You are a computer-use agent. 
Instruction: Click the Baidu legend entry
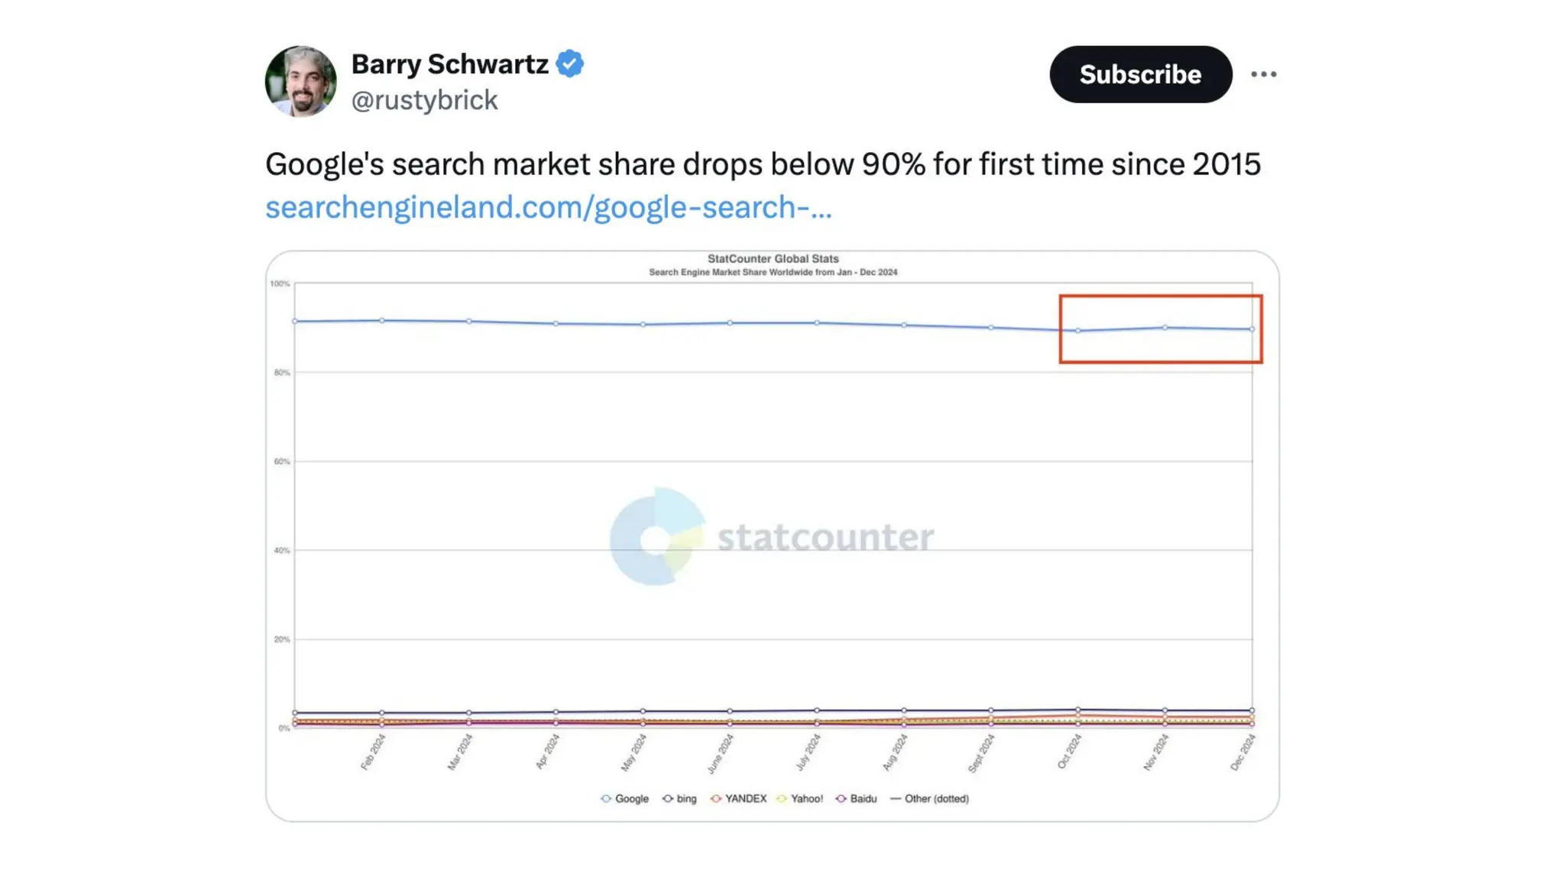pyautogui.click(x=856, y=799)
